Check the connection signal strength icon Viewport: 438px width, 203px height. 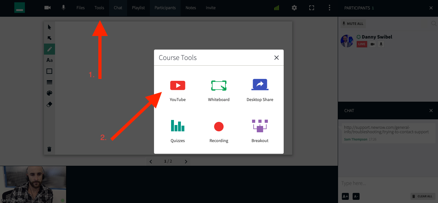coord(277,8)
